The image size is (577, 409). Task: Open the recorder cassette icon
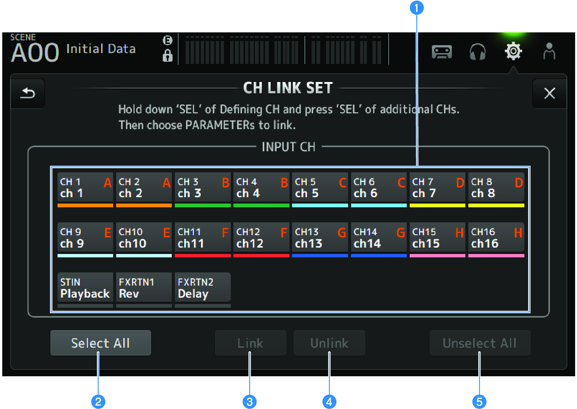(442, 52)
